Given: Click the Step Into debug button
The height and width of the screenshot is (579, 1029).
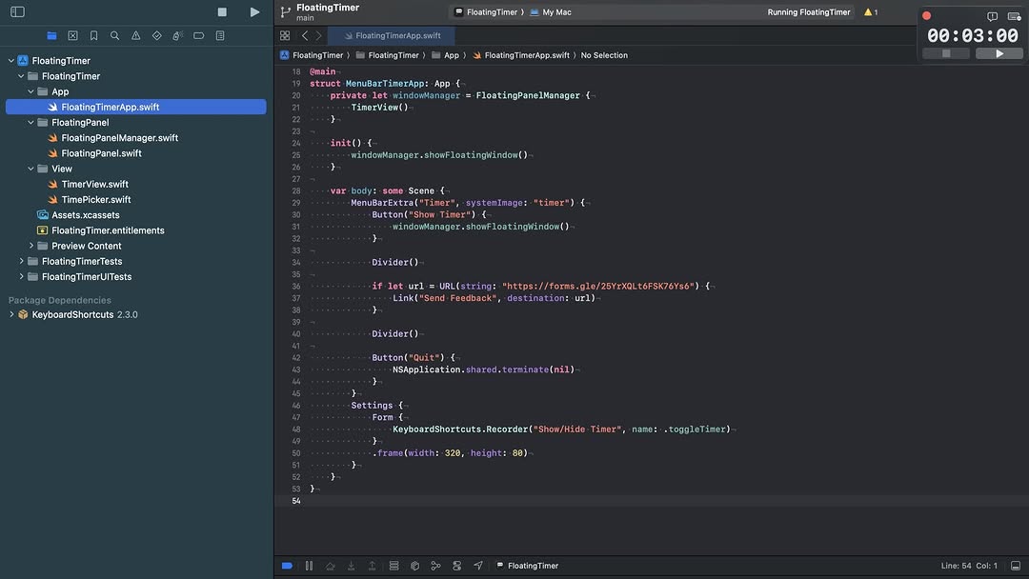Looking at the screenshot, I should tap(351, 566).
